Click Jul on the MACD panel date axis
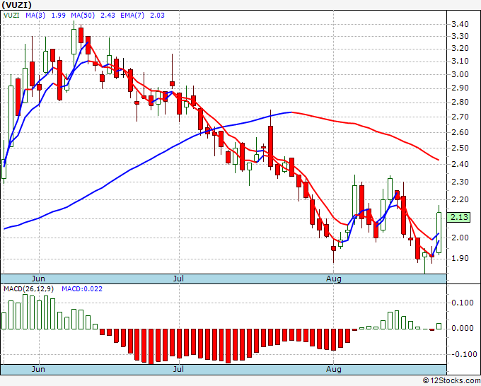 [178, 369]
